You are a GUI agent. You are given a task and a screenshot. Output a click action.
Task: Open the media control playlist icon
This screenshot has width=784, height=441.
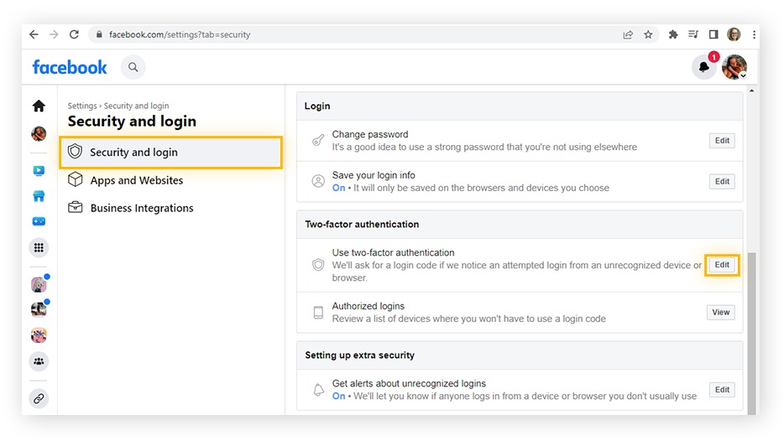693,34
